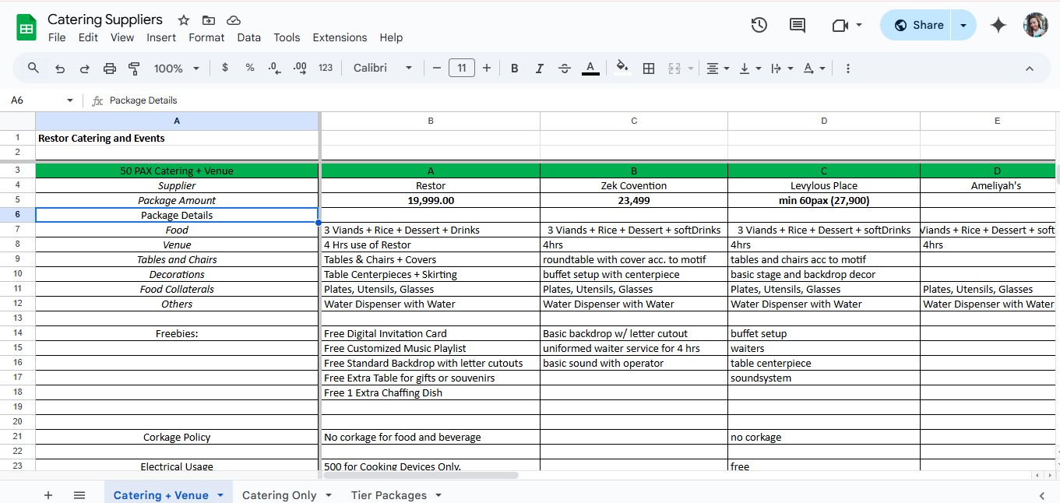The height and width of the screenshot is (503, 1060).
Task: Open the Catering + Venue tab menu arrow
Action: (x=220, y=495)
